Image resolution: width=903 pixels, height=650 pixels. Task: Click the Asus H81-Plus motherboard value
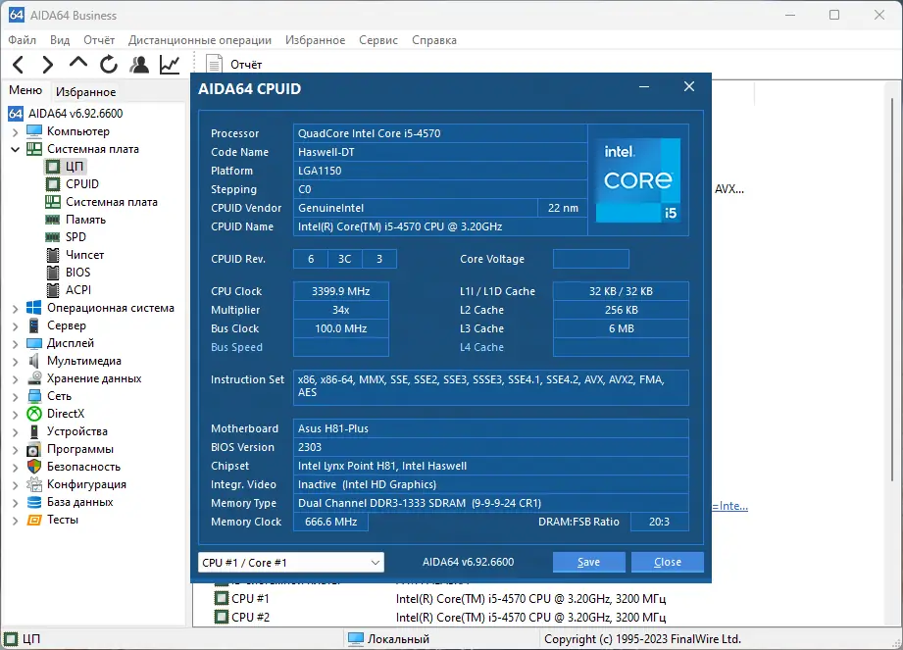490,428
